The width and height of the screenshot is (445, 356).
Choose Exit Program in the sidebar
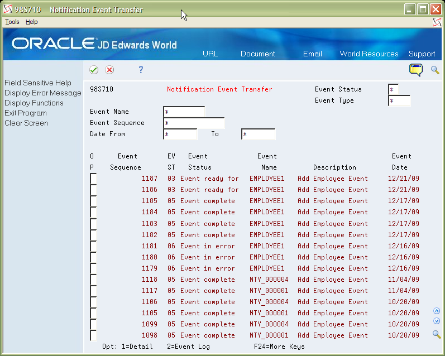click(x=26, y=113)
